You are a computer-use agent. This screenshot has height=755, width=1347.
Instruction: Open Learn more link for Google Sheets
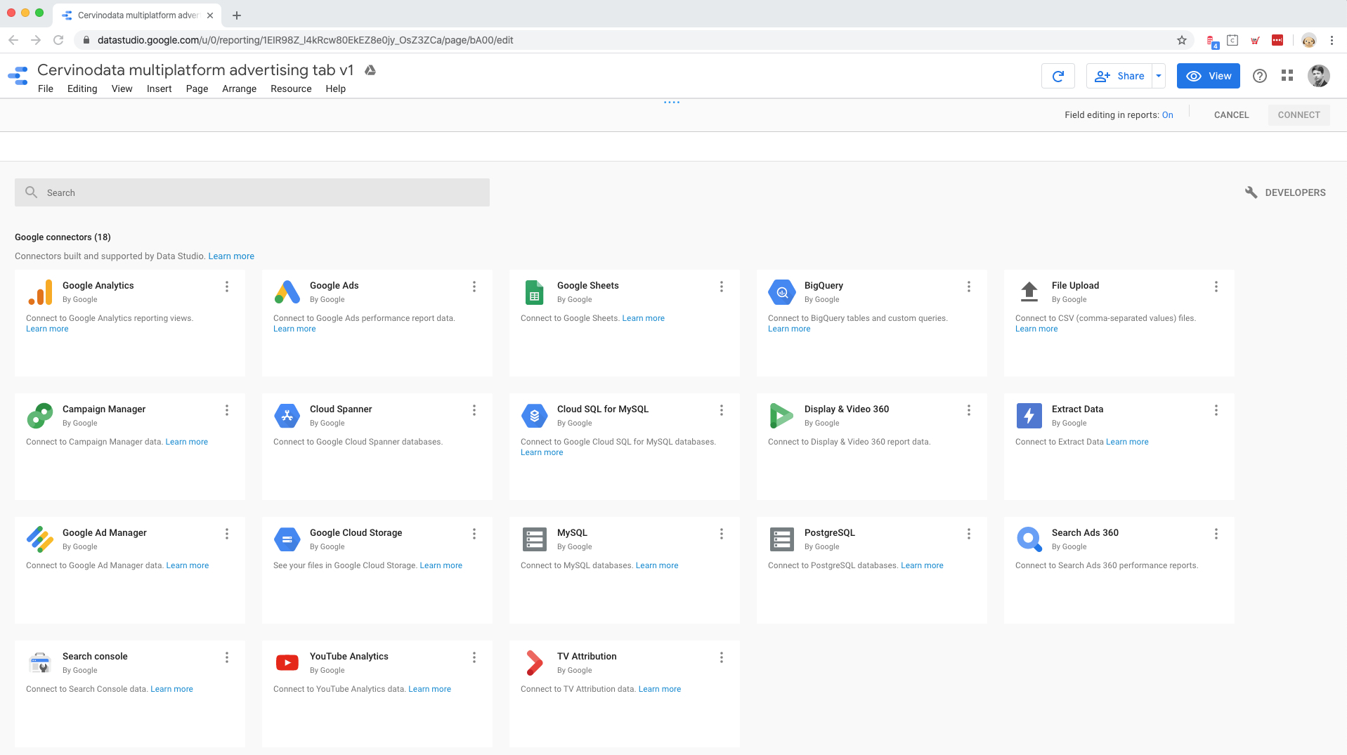[644, 318]
